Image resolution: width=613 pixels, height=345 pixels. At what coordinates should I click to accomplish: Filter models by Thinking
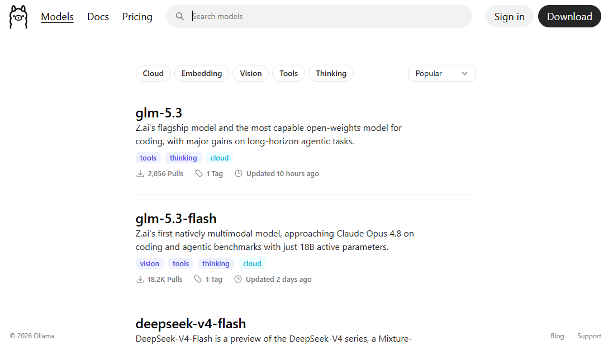[x=331, y=74]
